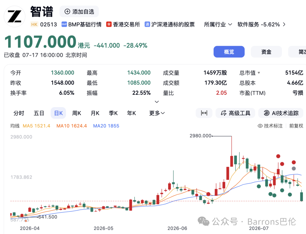Image resolution: width=306 pixels, height=234 pixels.
Task: Click the 641.500 low price marker
Action: point(48,217)
